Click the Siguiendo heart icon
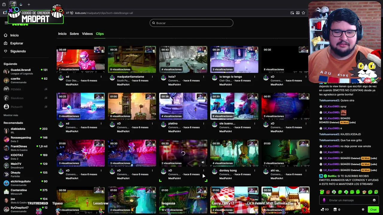Image resolution: width=383 pixels, height=215 pixels. pos(6,51)
